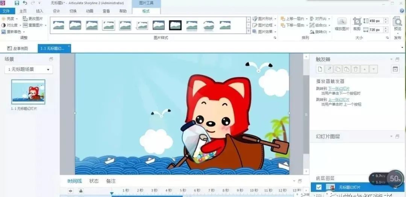The image size is (406, 197).
Task: Open the 亮度 brightness dropdown
Action: pos(9,19)
